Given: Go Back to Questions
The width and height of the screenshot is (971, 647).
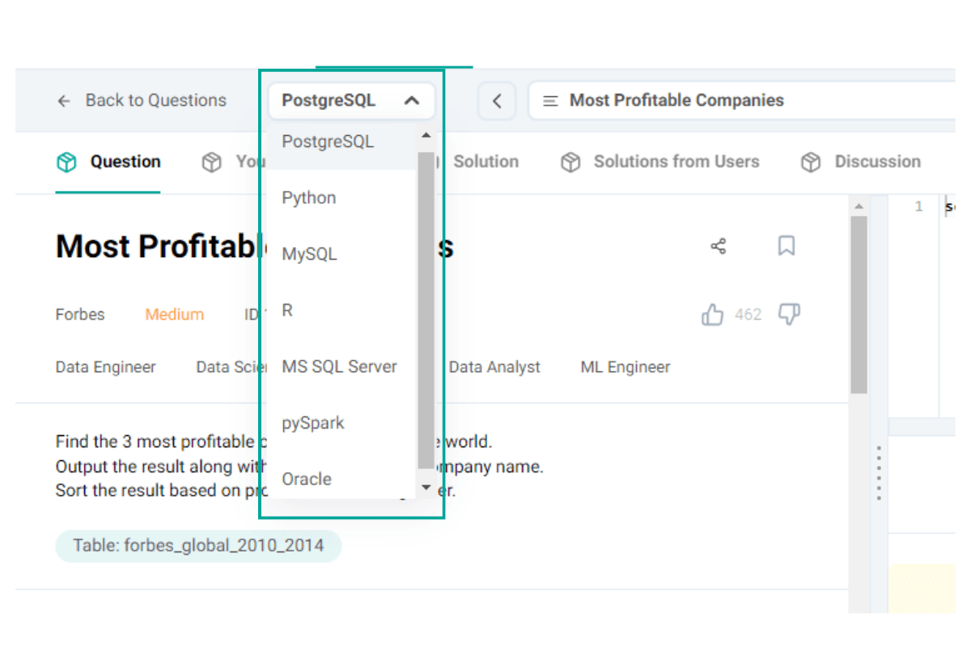Looking at the screenshot, I should coord(142,100).
